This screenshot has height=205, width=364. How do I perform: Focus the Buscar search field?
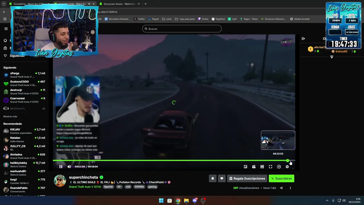coord(182,29)
